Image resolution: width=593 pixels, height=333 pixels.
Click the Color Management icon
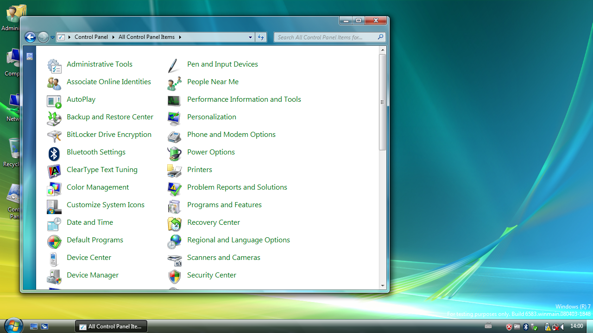pos(54,189)
